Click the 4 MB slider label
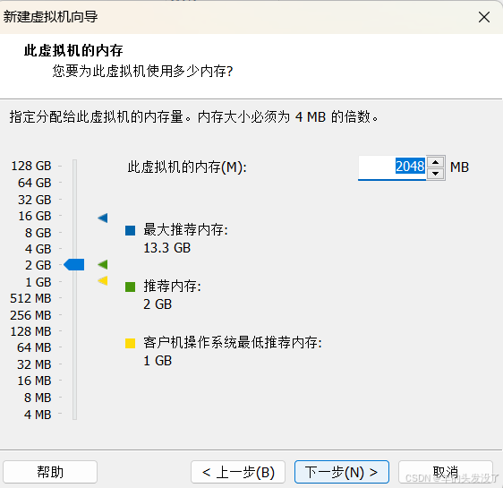The width and height of the screenshot is (503, 488). [x=38, y=415]
